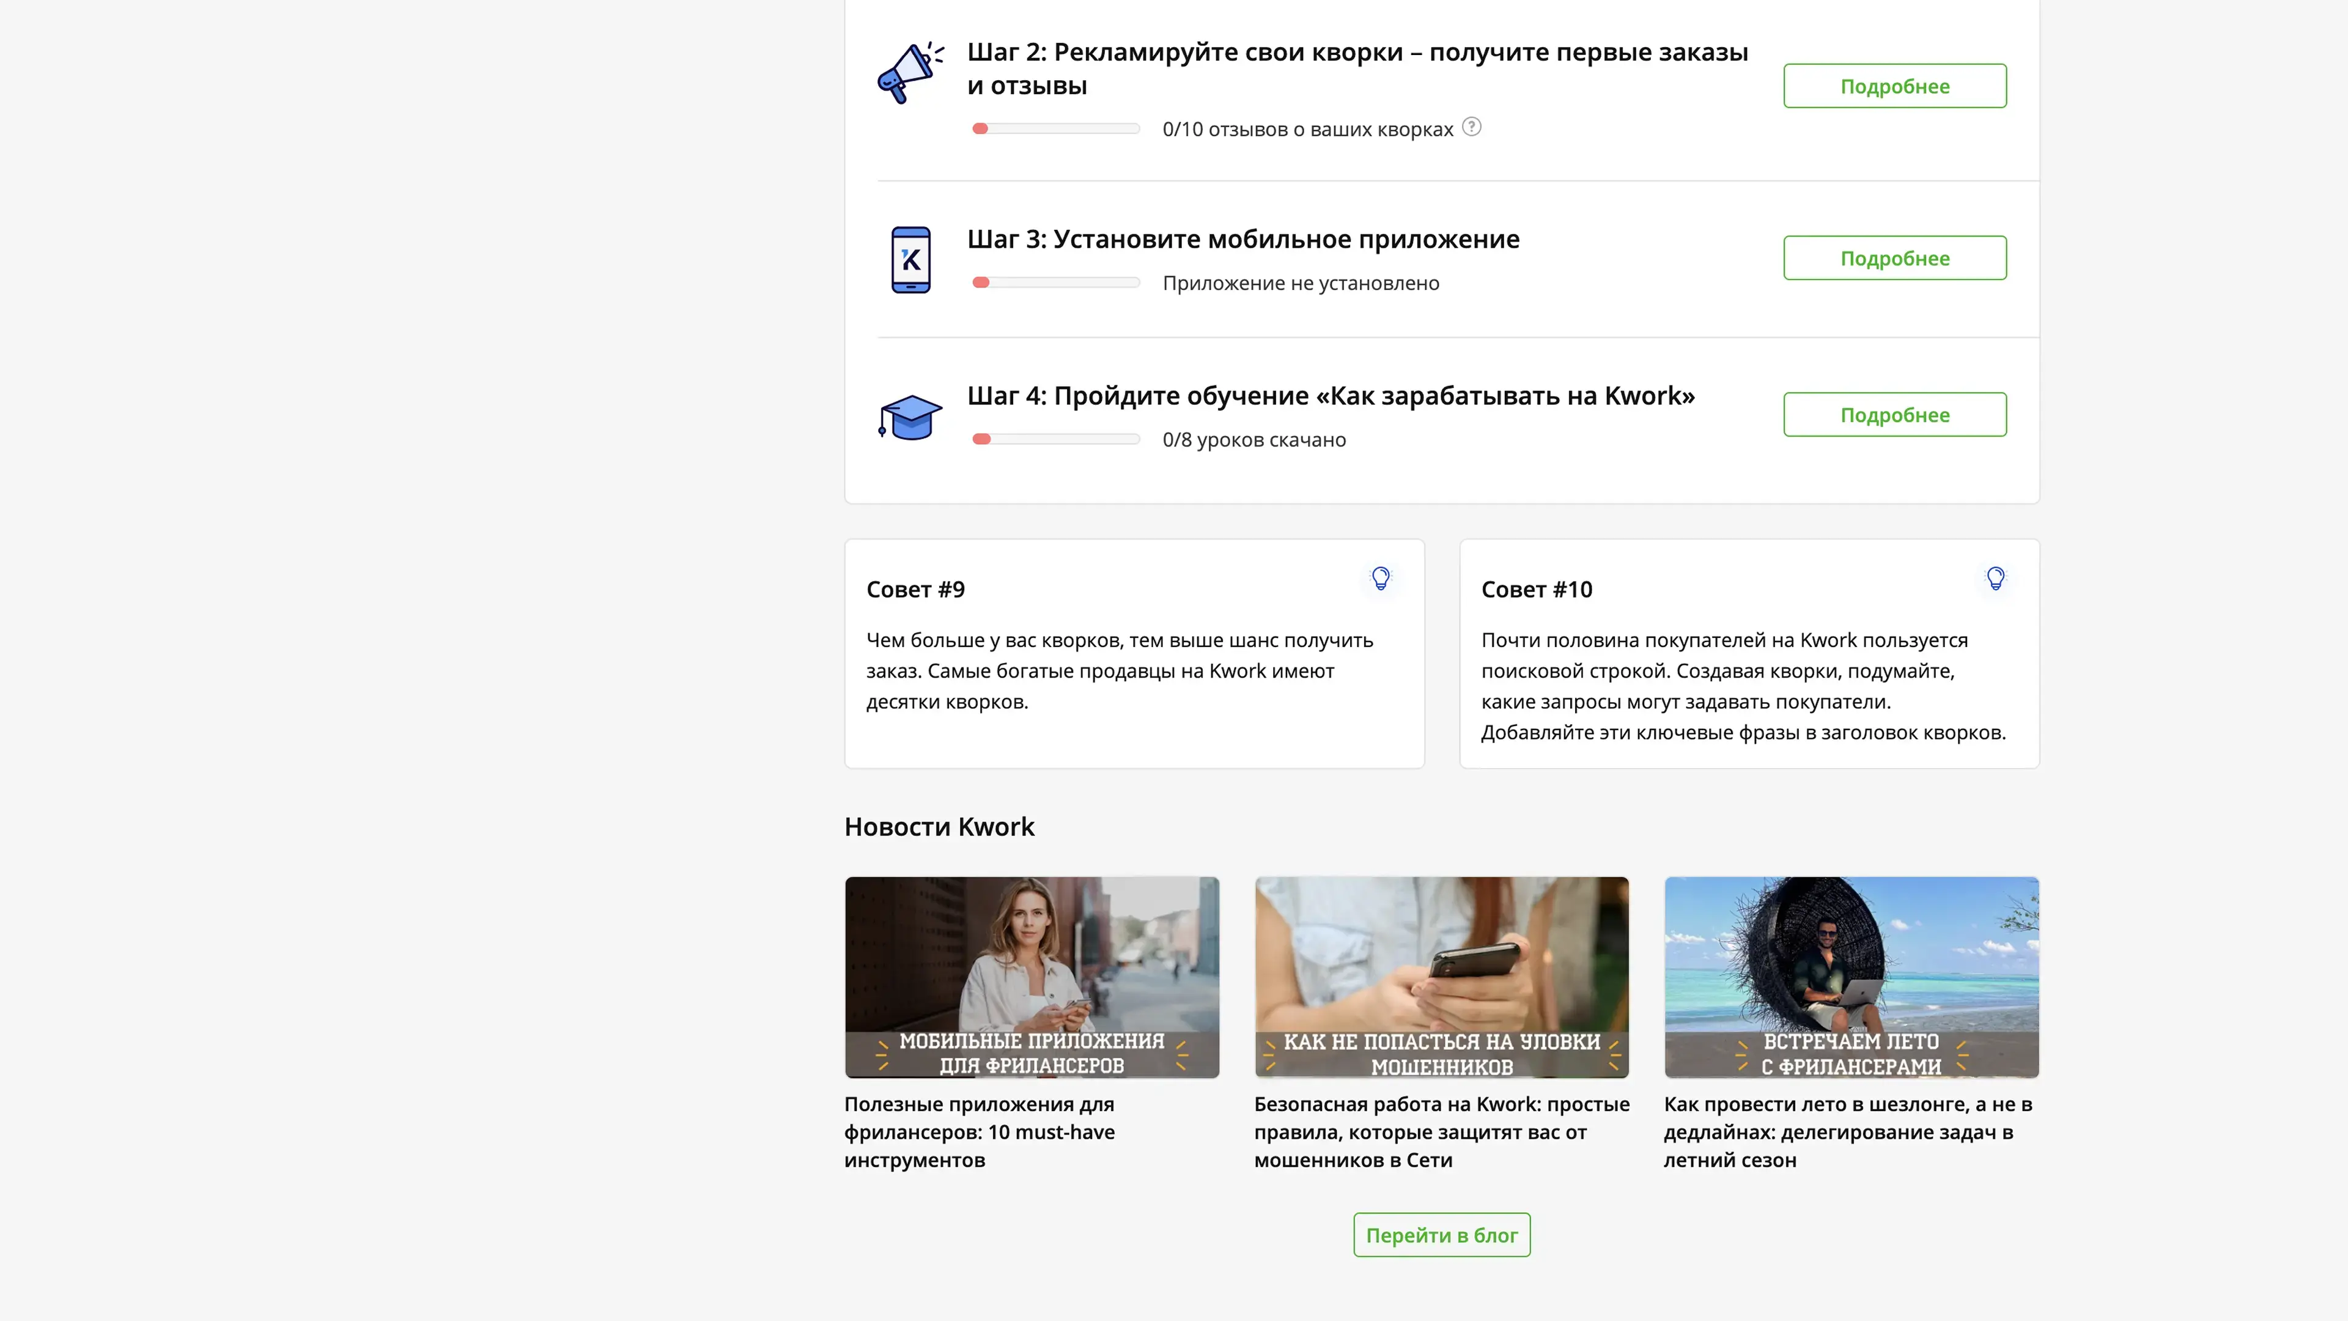Open the mobile apps for freelancers thumbnail
The height and width of the screenshot is (1321, 2348).
pos(1032,977)
